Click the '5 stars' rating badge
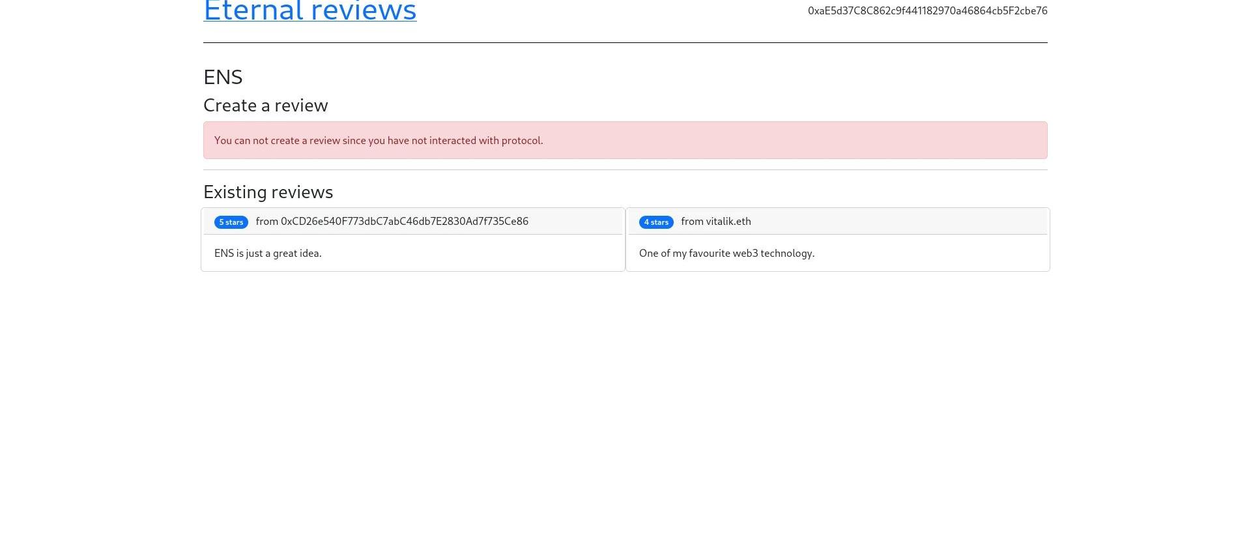This screenshot has width=1251, height=556. (x=231, y=222)
